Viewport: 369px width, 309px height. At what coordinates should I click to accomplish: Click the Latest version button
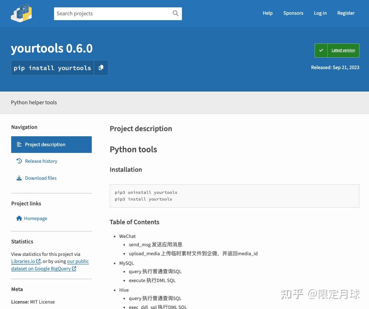(x=343, y=50)
